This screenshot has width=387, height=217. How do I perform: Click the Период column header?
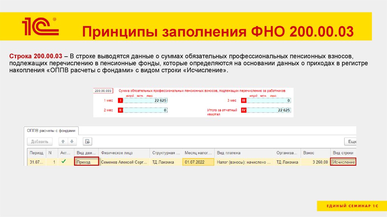point(37,153)
